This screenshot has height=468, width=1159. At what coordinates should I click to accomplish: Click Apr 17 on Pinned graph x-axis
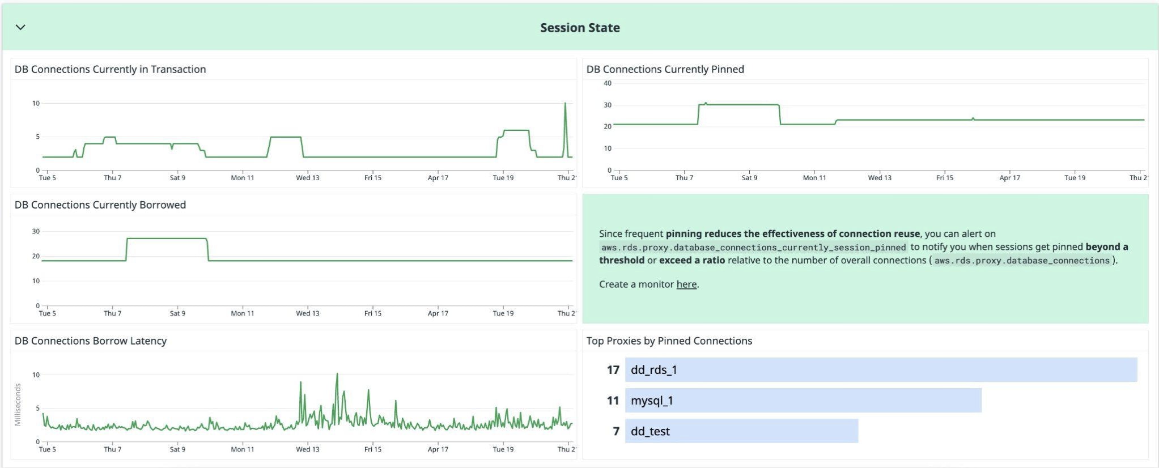(x=1009, y=178)
